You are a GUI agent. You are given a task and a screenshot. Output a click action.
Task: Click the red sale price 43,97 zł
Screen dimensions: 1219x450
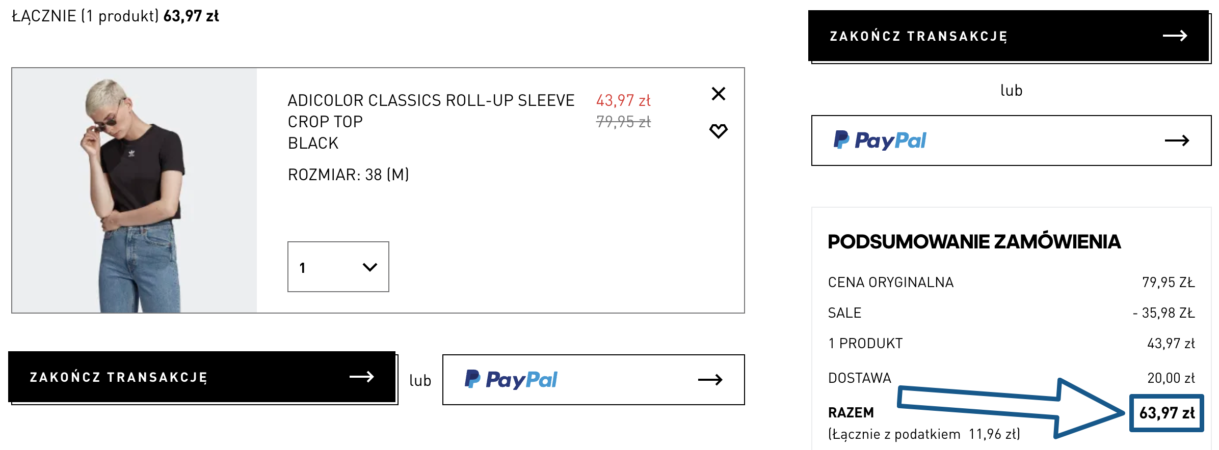623,100
